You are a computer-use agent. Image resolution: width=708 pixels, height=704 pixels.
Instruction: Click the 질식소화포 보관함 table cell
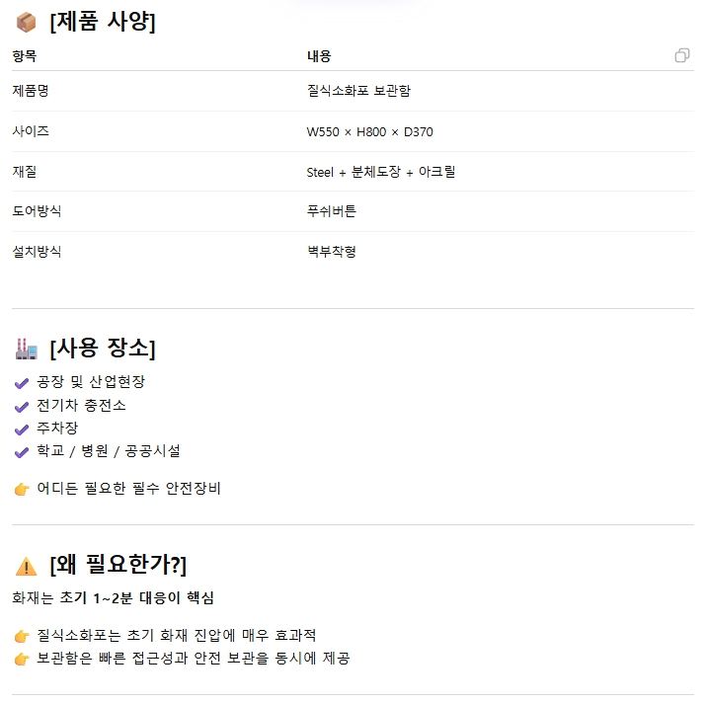click(x=358, y=91)
